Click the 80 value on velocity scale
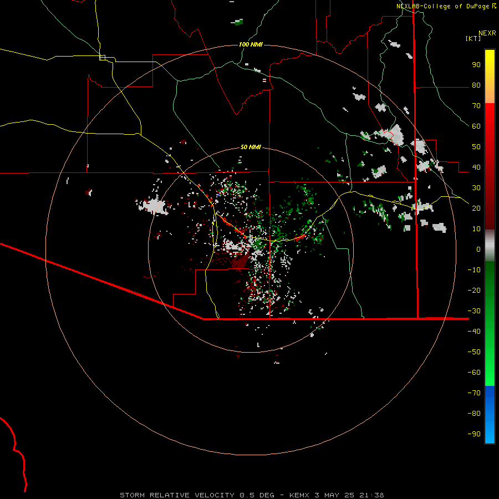This screenshot has height=499, width=499. pos(476,85)
